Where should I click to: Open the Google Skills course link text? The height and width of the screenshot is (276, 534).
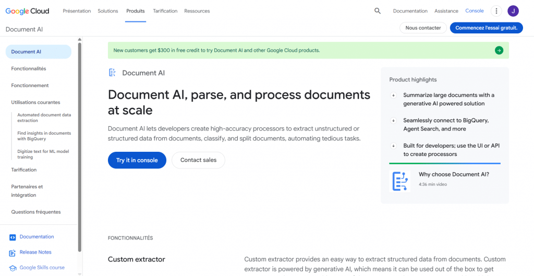pos(42,268)
